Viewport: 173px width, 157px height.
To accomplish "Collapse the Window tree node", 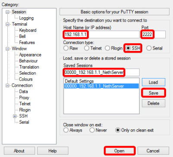I will (x=7, y=49).
